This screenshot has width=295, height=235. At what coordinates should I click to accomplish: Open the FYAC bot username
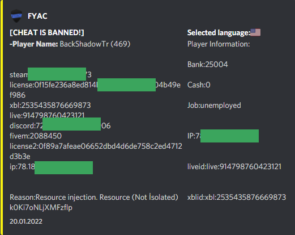pyautogui.click(x=37, y=16)
